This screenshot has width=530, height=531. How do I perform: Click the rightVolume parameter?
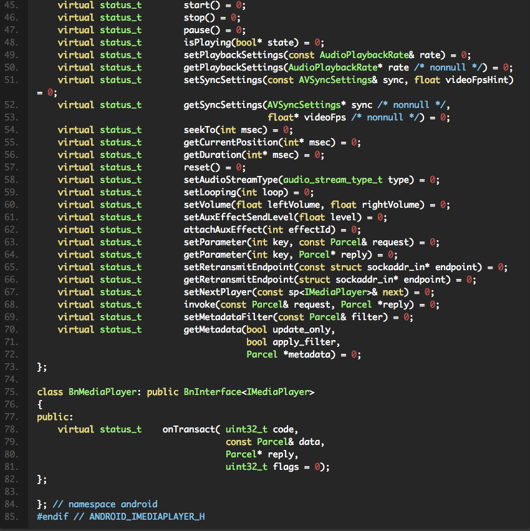[x=390, y=205]
